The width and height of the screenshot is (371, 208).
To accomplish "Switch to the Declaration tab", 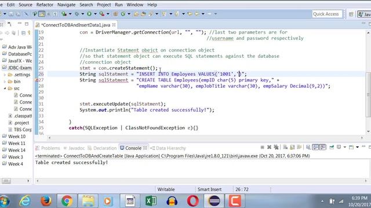I will (x=102, y=148).
